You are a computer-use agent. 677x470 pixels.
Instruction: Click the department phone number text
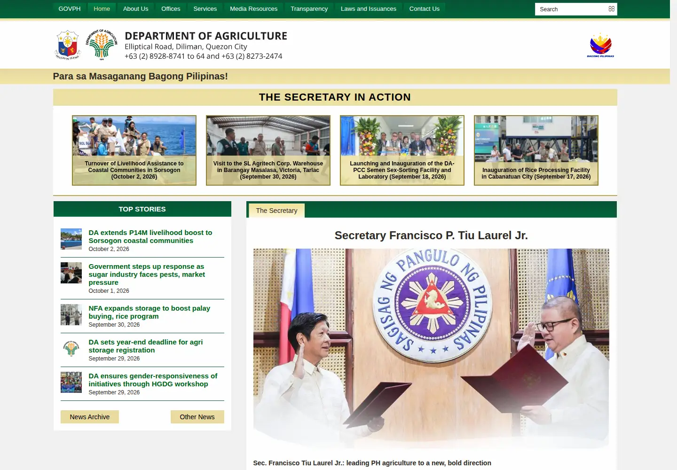coord(203,56)
